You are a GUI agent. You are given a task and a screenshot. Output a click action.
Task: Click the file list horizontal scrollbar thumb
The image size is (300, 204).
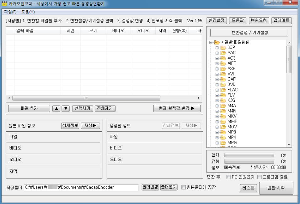click(86, 98)
